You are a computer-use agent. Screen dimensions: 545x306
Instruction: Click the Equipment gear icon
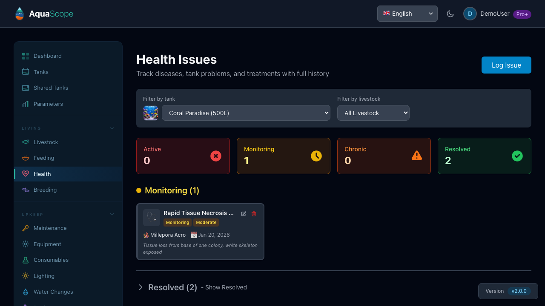26,244
